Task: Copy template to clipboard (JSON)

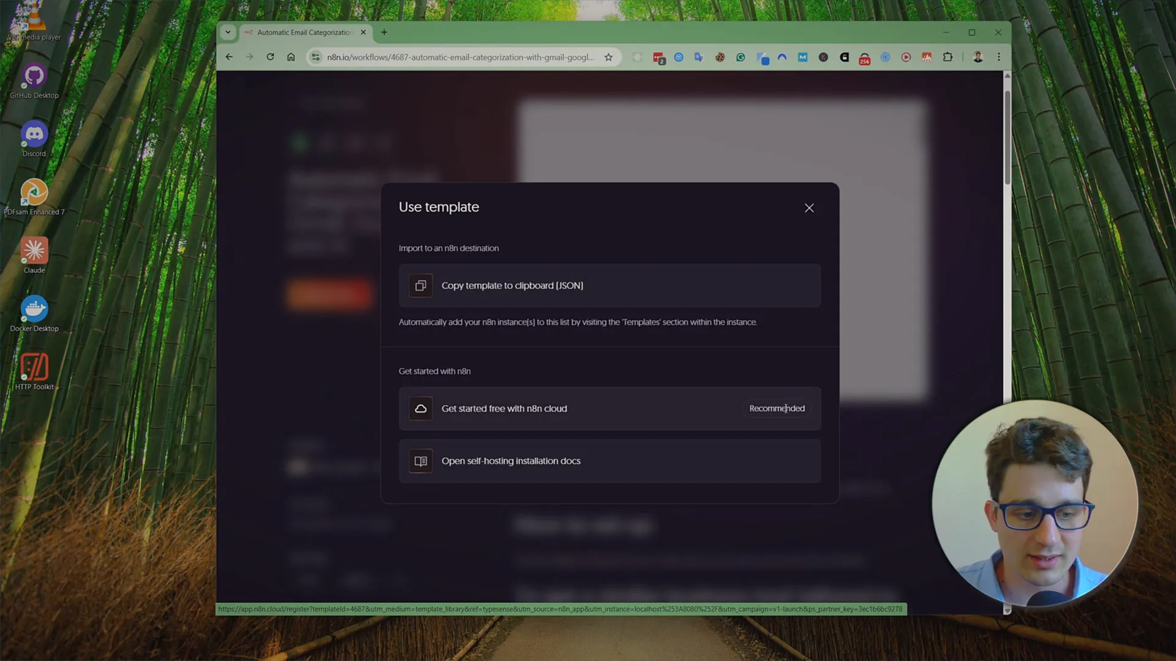Action: 609,286
